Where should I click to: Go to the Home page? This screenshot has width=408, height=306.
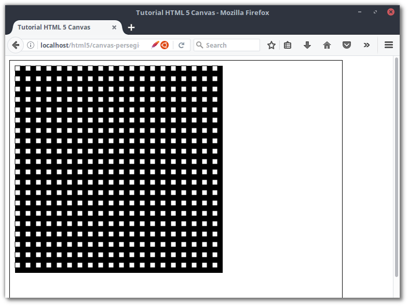[327, 45]
